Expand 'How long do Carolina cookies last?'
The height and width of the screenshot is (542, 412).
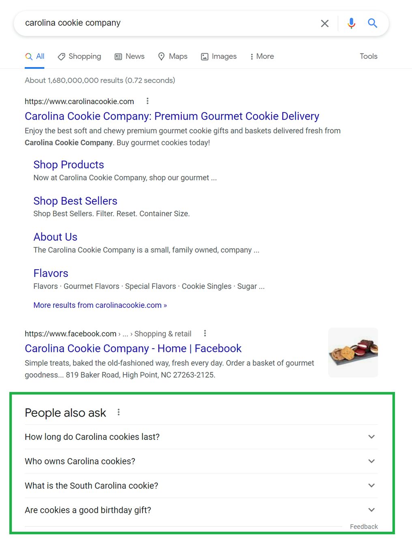click(x=371, y=437)
